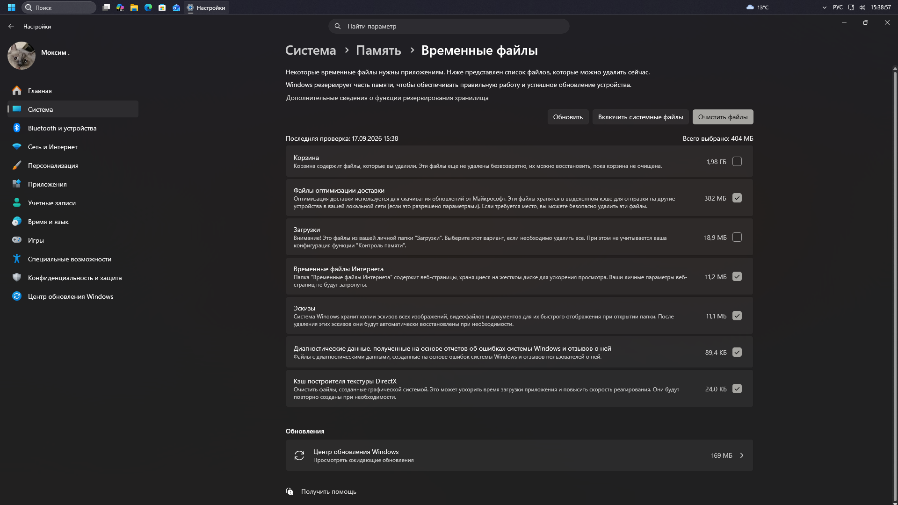898x505 pixels.
Task: Open the volume icon in system tray
Action: 862,7
